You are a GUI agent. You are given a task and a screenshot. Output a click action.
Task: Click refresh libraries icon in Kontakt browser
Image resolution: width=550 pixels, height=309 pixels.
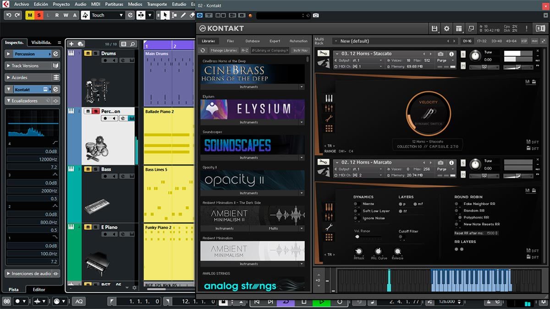click(x=203, y=50)
